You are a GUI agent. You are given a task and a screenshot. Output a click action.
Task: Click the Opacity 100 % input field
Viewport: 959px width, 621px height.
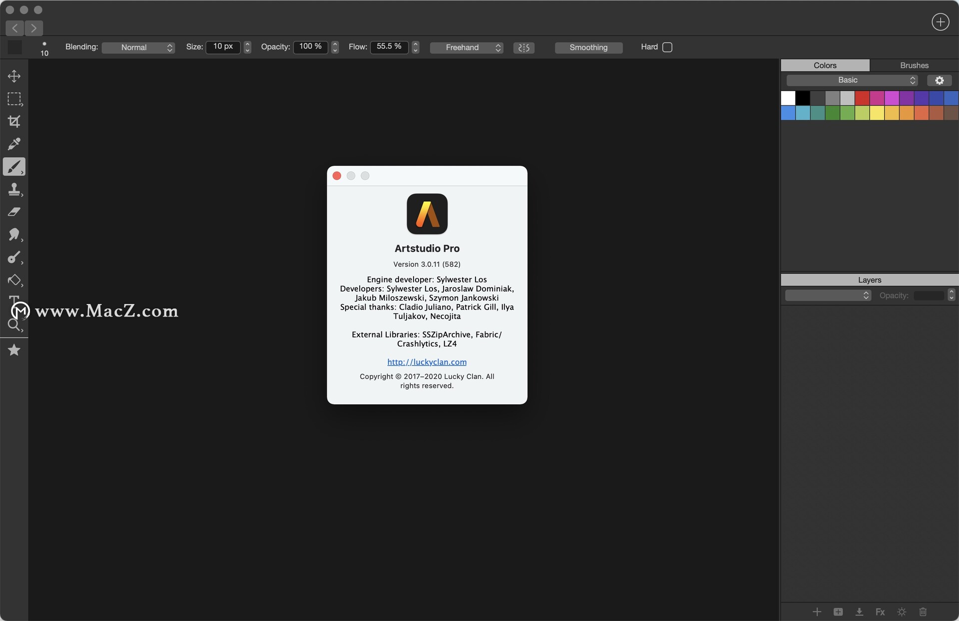(x=310, y=47)
